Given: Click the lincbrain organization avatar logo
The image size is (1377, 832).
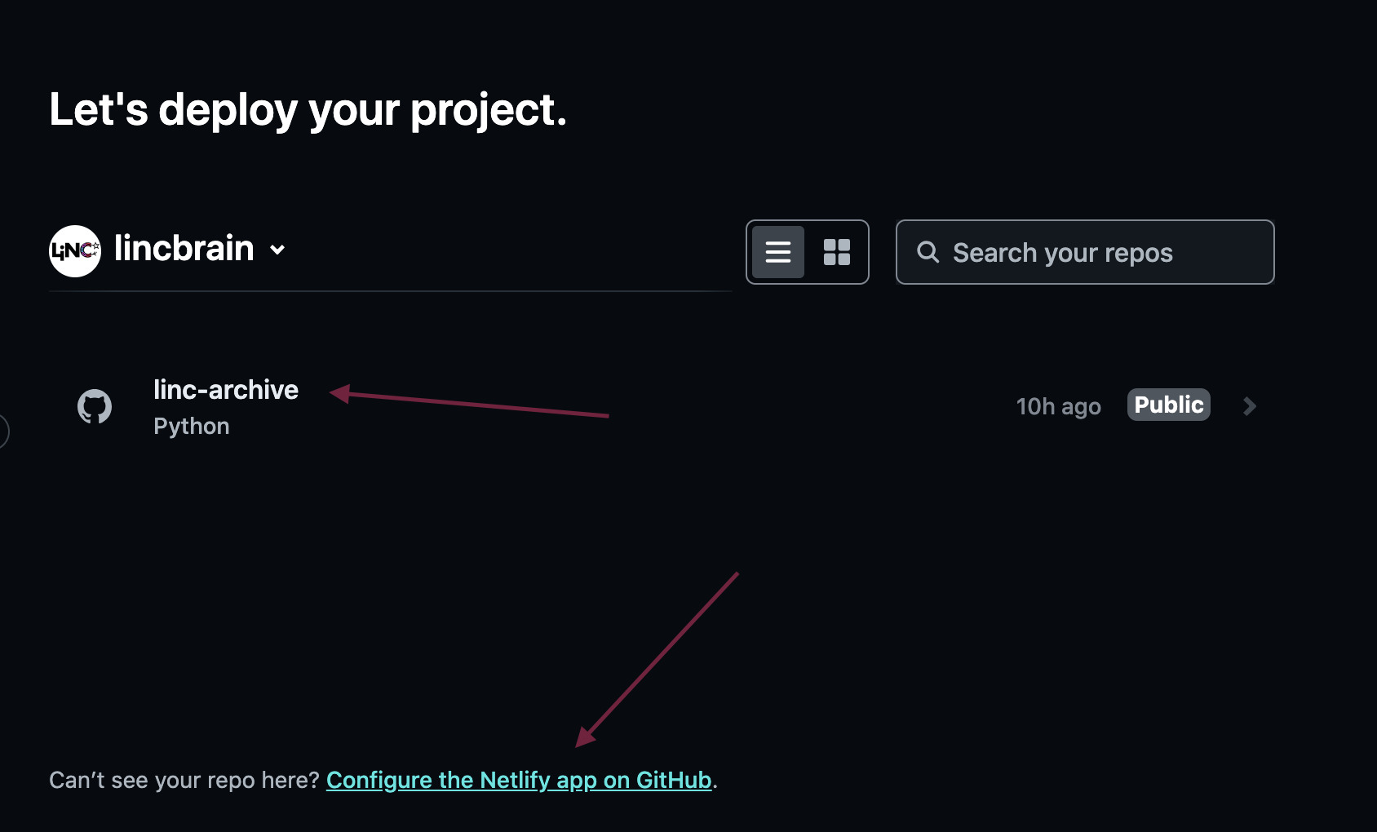Looking at the screenshot, I should (75, 251).
